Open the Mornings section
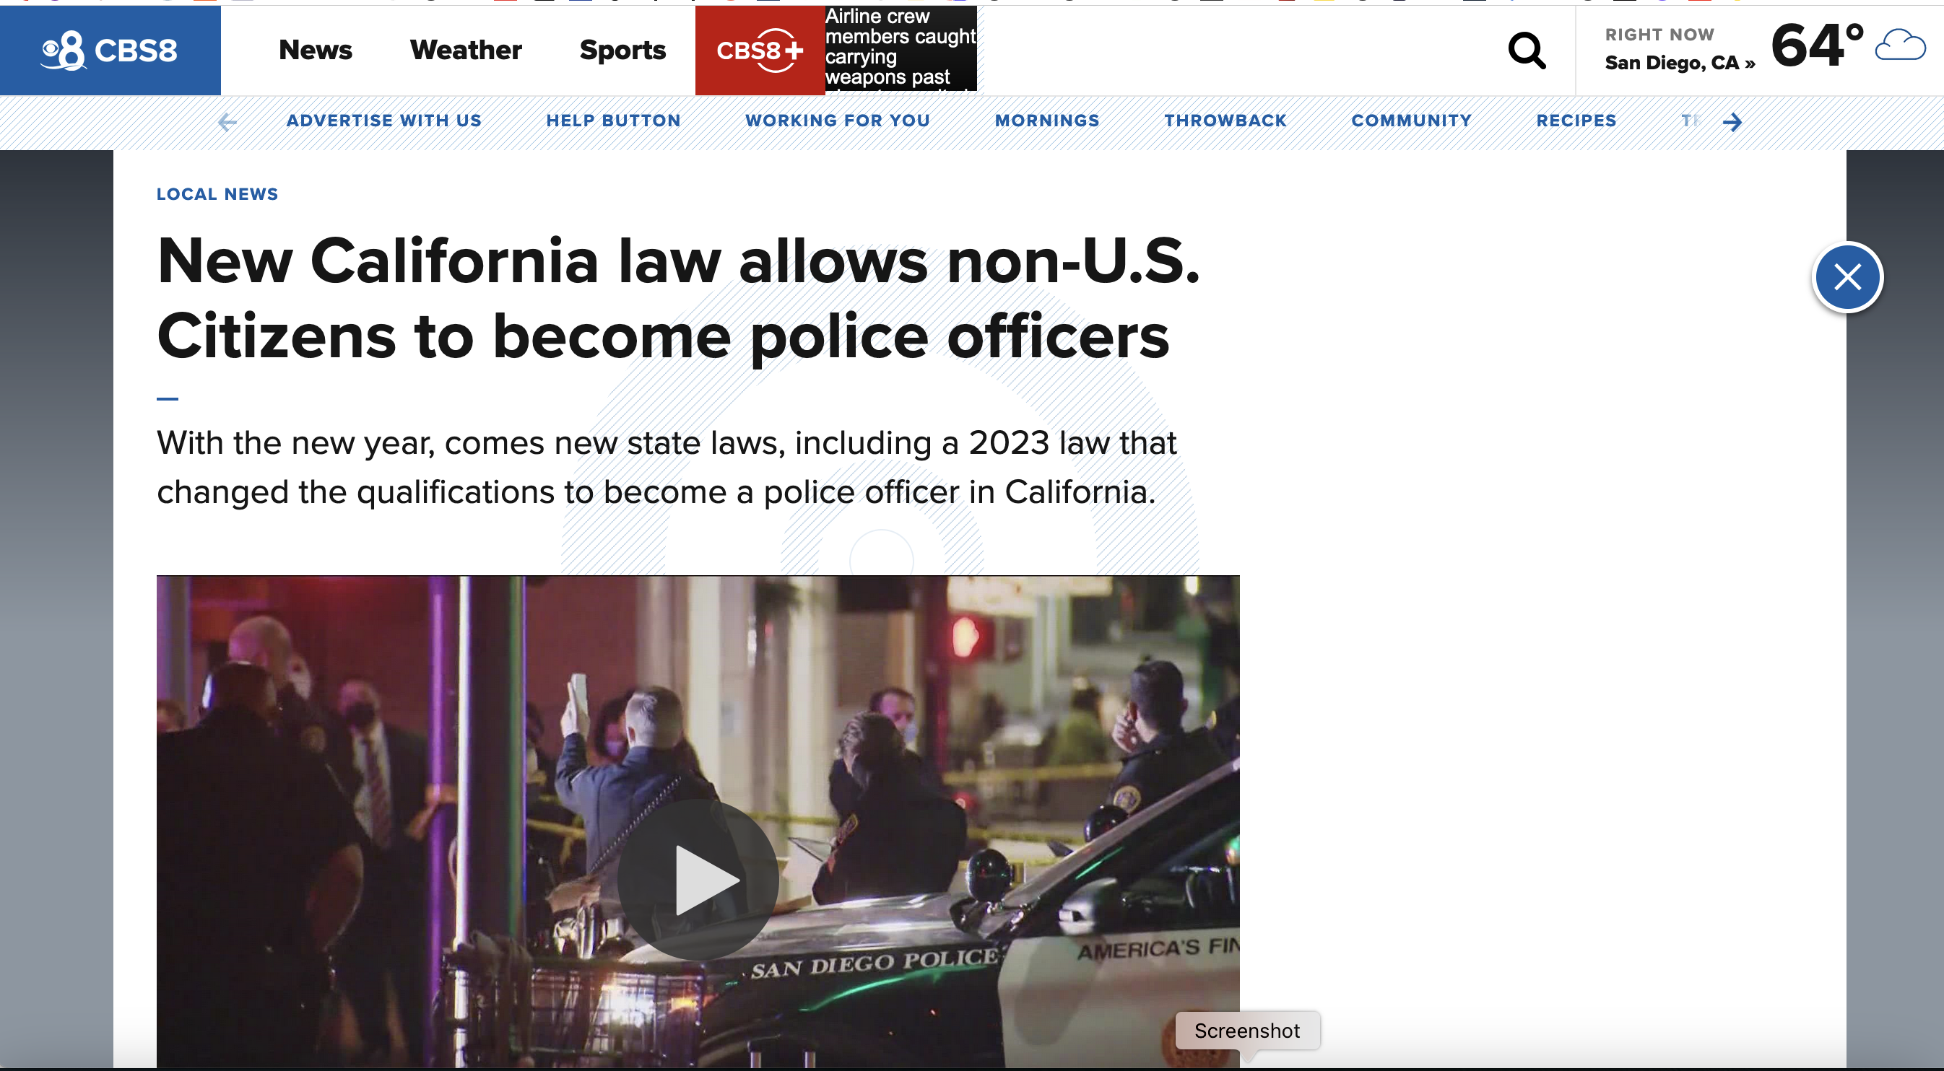 (1048, 121)
